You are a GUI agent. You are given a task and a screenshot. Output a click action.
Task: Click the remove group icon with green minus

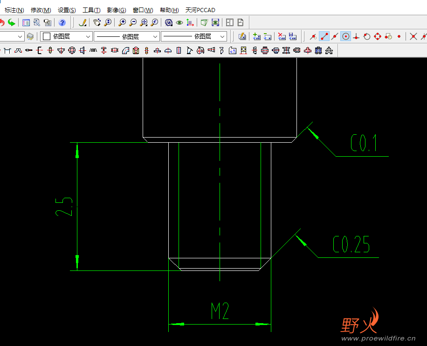[268, 36]
